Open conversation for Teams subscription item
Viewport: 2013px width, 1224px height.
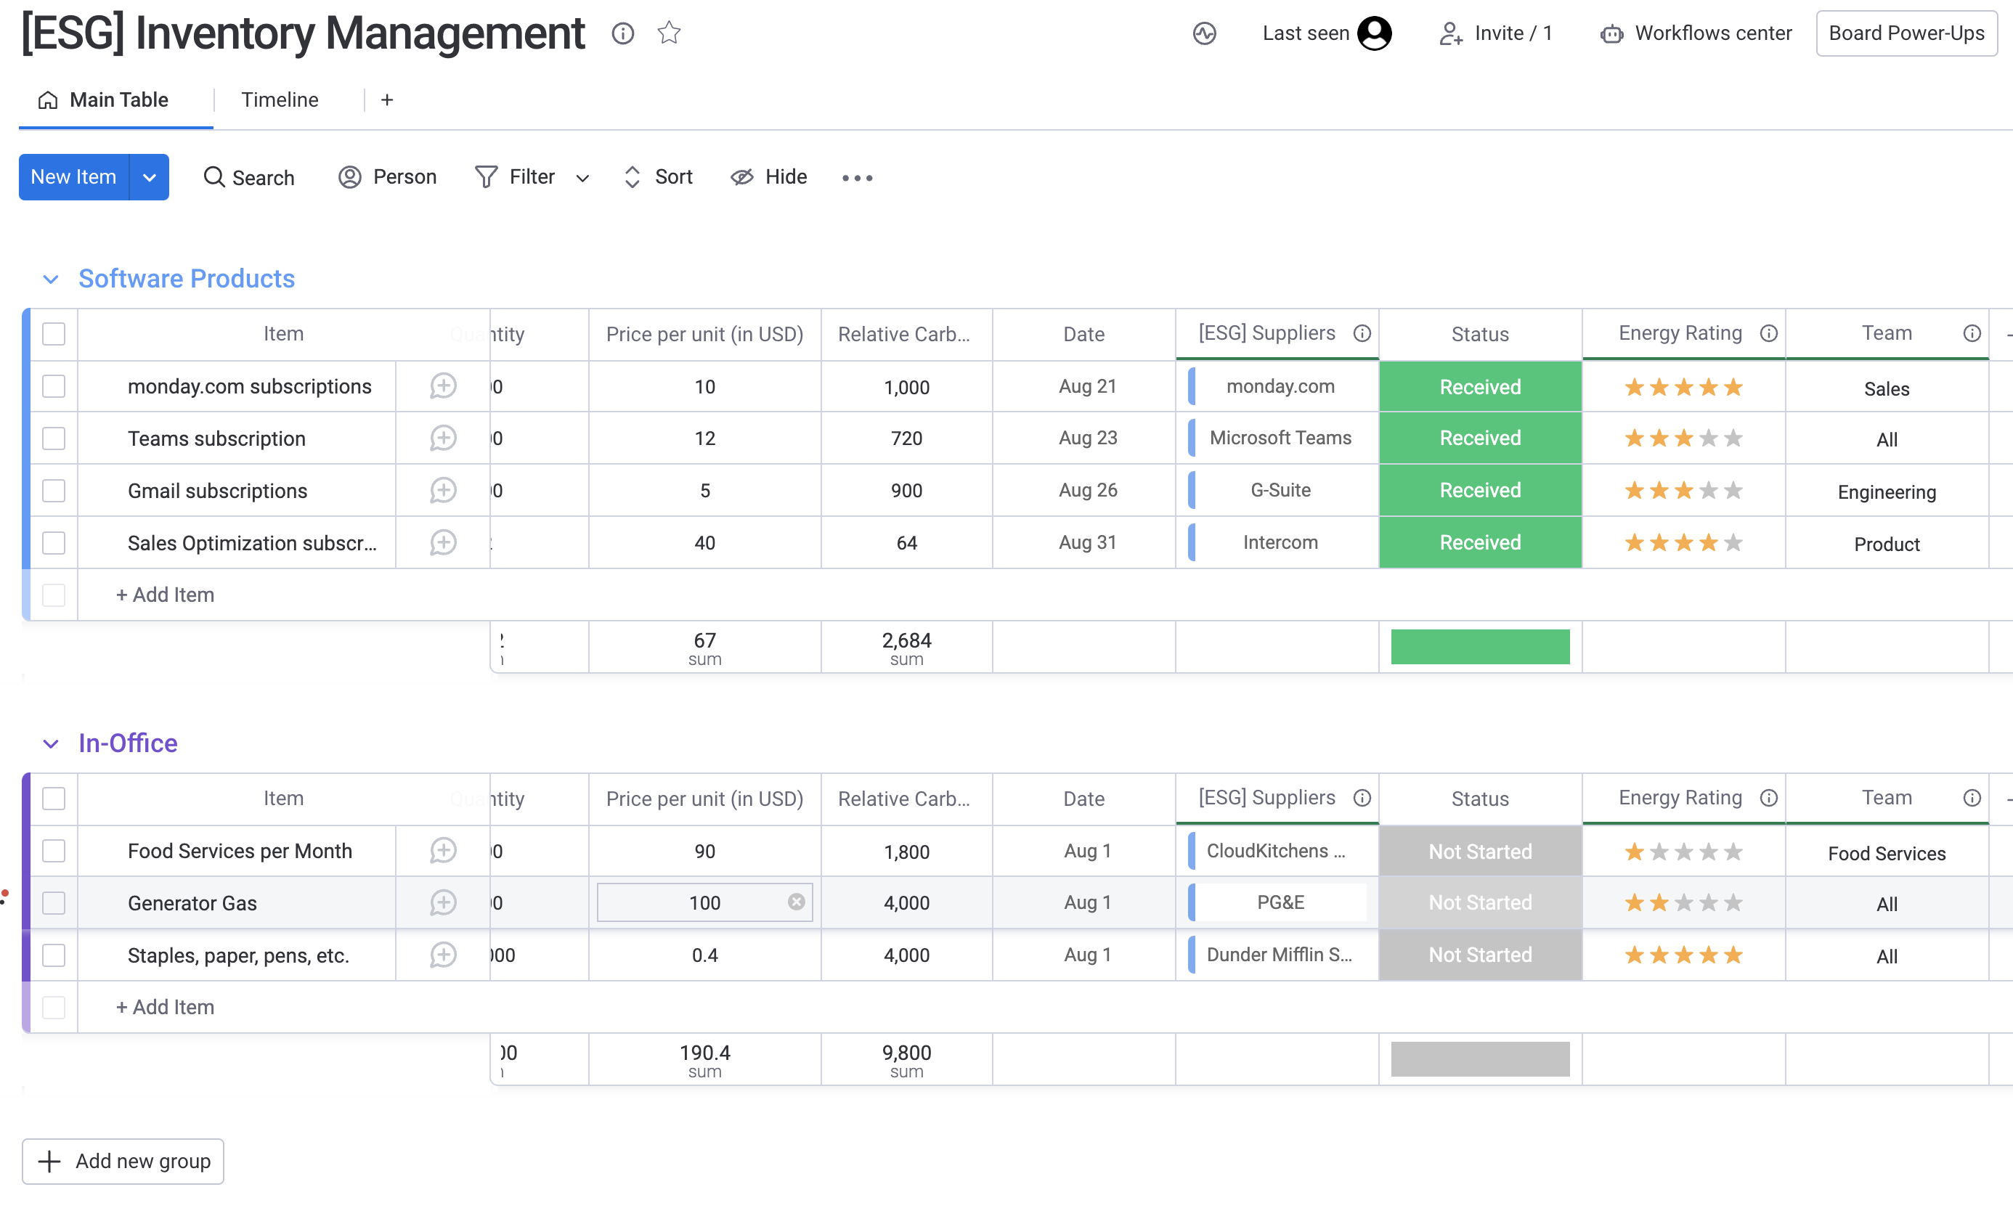coord(443,438)
